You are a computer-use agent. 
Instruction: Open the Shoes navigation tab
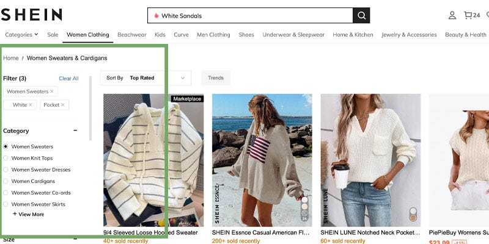[x=246, y=35]
